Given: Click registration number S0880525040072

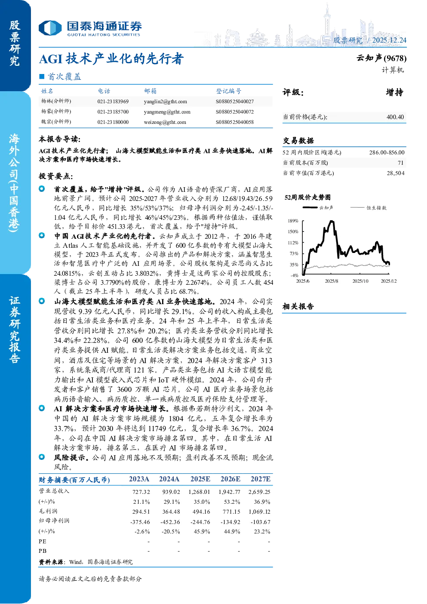Looking at the screenshot, I should pos(235,112).
